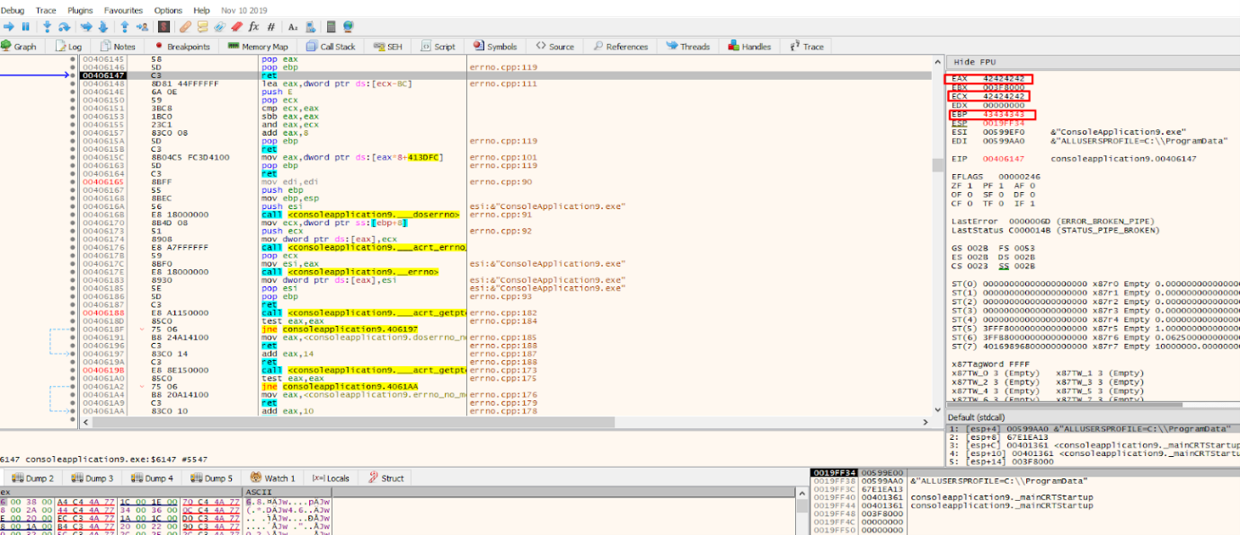Toggle breakpoint dot at address 00406148
1240x535 pixels.
point(73,83)
